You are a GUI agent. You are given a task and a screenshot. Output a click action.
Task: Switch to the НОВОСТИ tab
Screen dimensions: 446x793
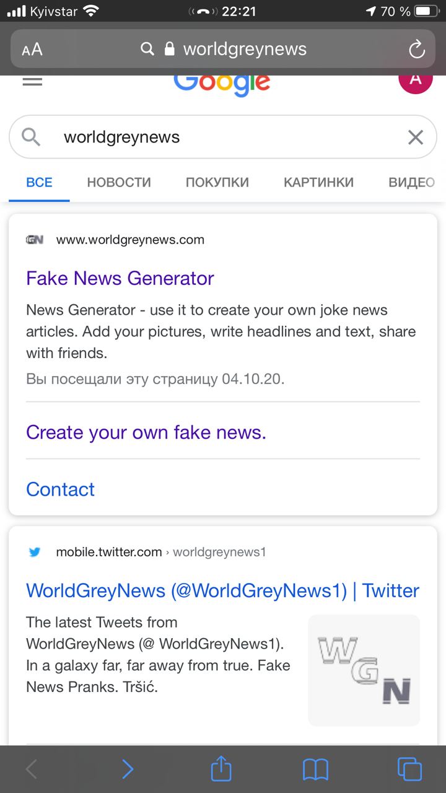click(119, 182)
